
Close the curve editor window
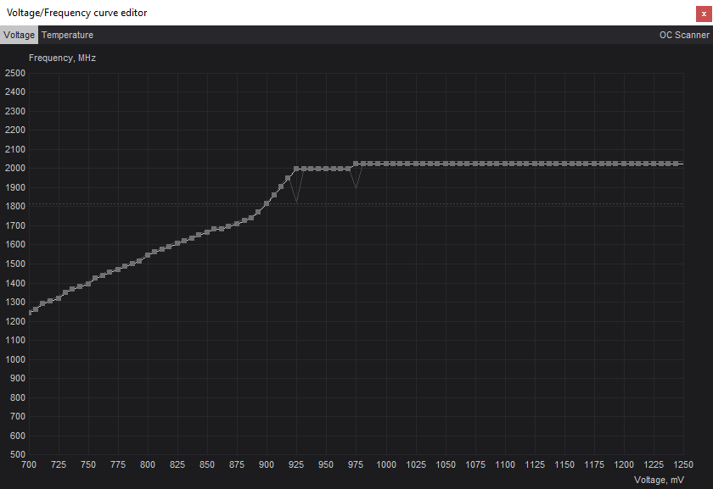tap(704, 14)
